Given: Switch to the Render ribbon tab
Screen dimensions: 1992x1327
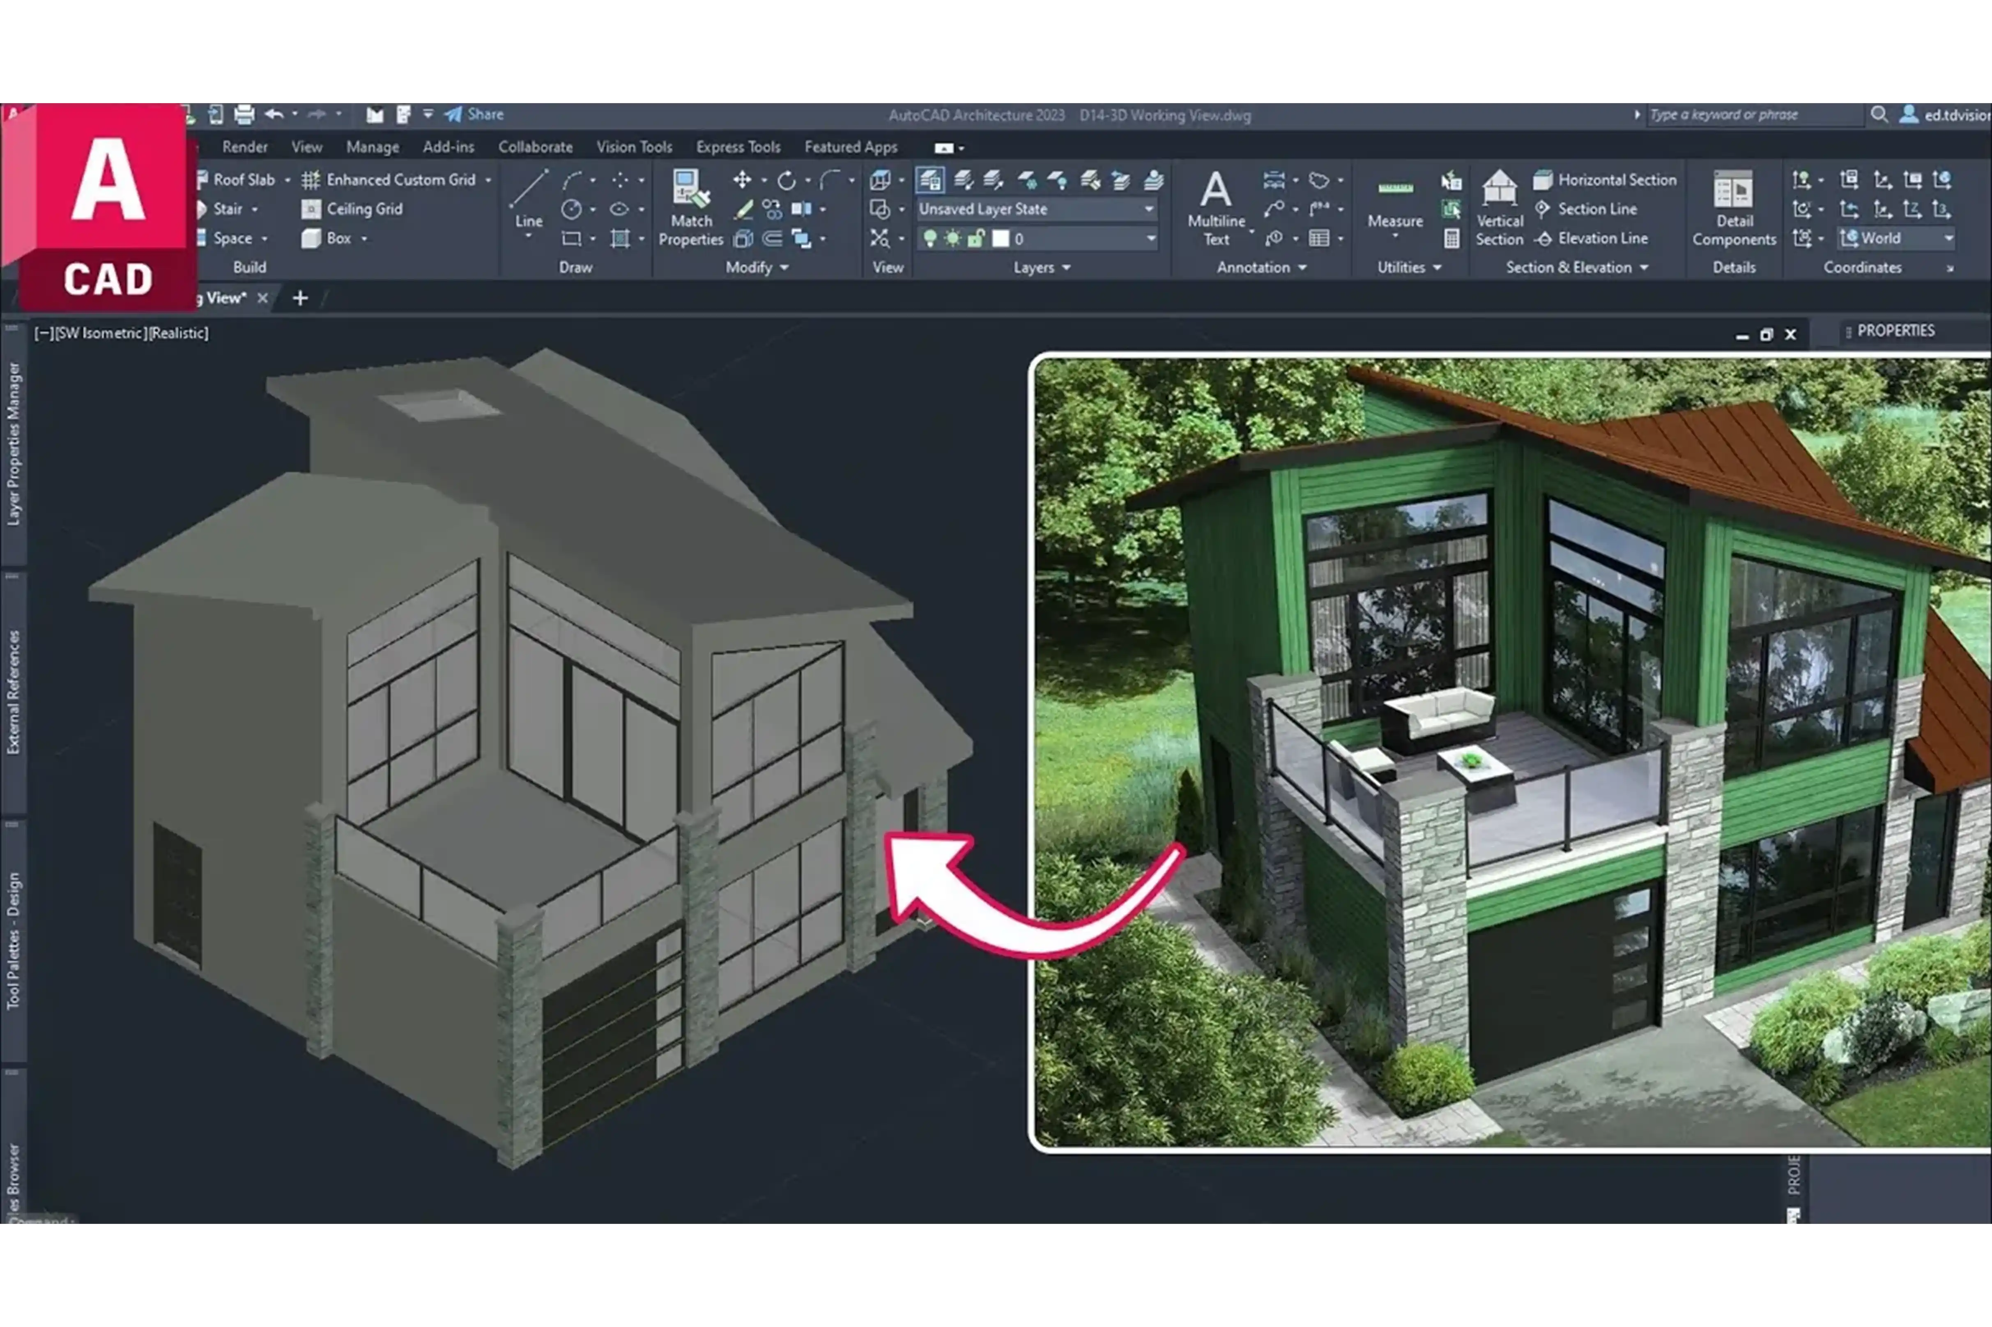Looking at the screenshot, I should coord(244,147).
